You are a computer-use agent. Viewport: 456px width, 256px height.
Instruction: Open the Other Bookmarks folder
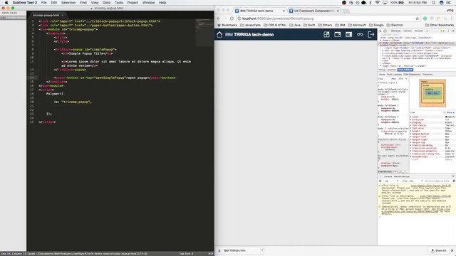(440, 26)
